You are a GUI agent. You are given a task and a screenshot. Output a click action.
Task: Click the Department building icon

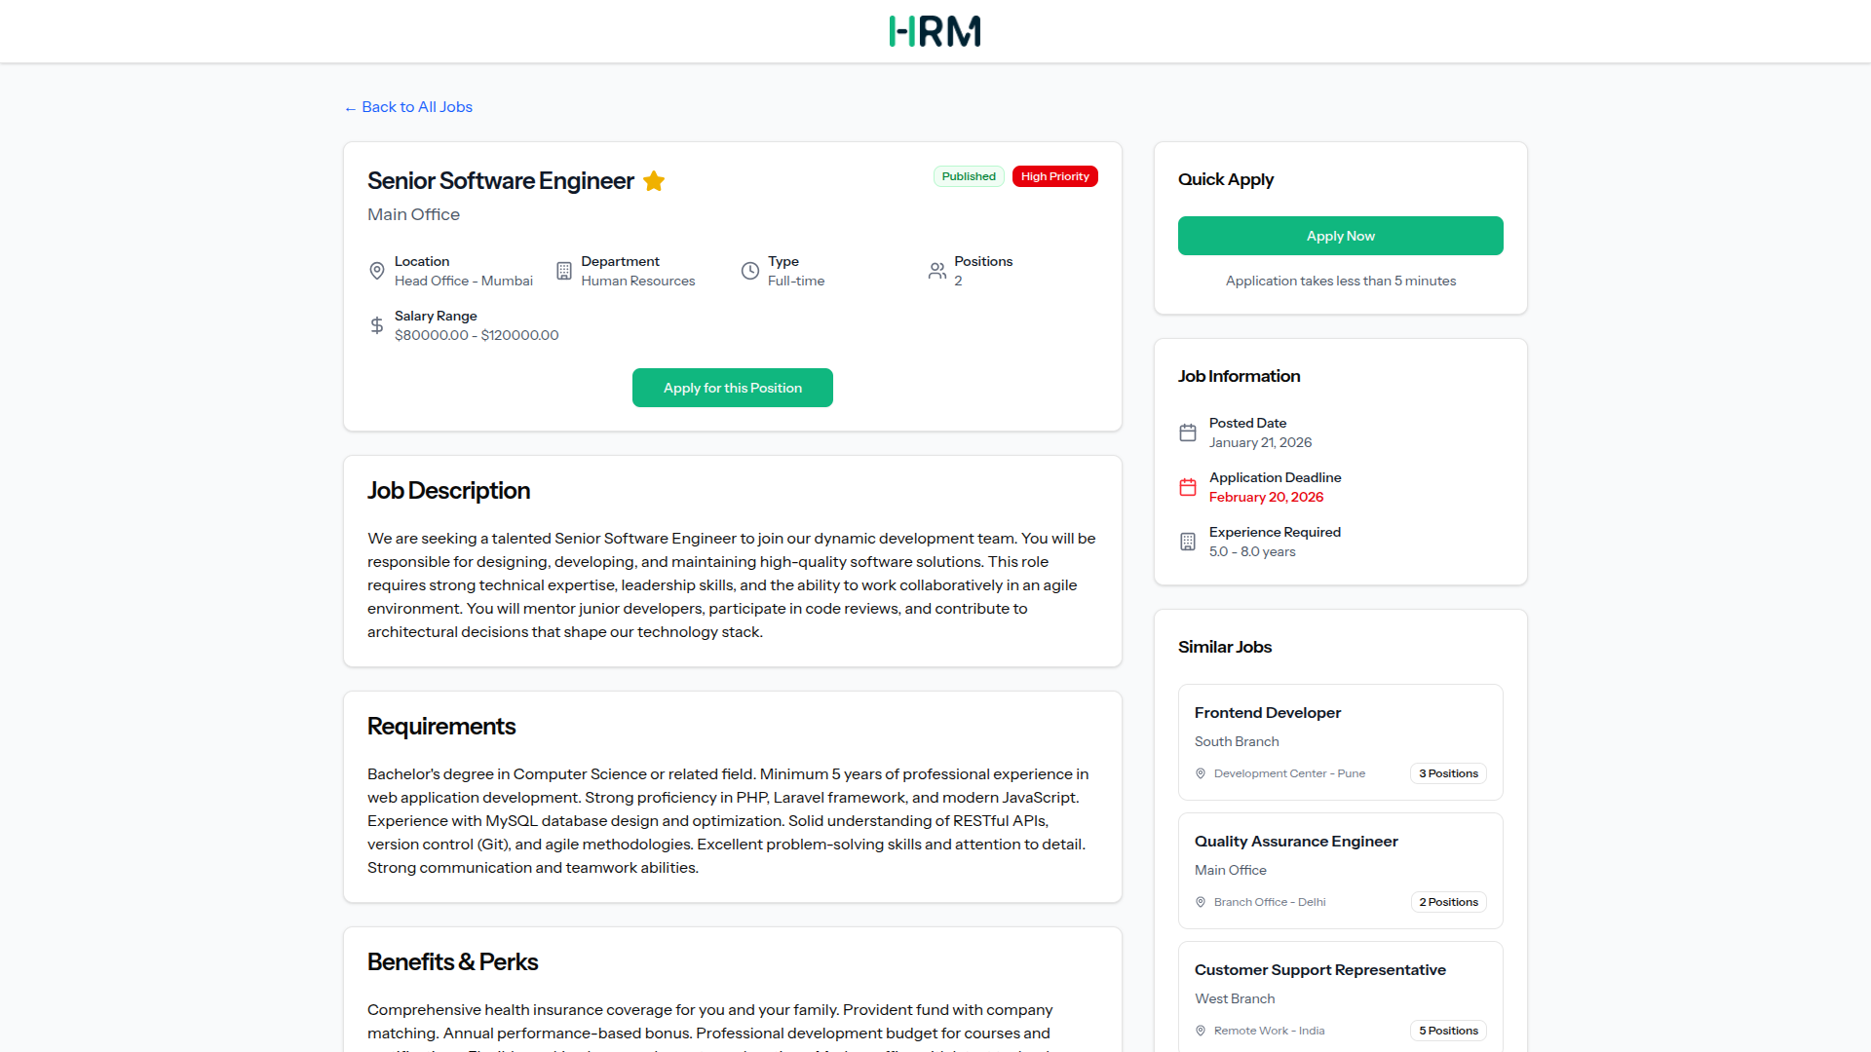pyautogui.click(x=563, y=271)
